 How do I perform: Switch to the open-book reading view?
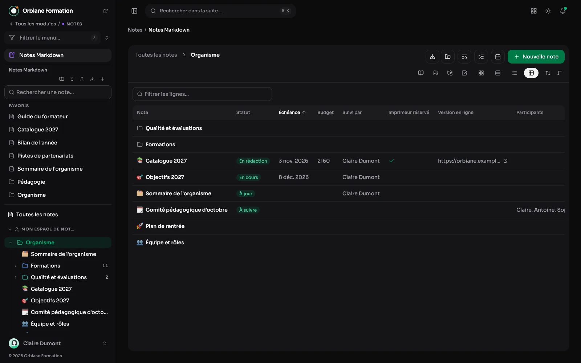pos(421,73)
